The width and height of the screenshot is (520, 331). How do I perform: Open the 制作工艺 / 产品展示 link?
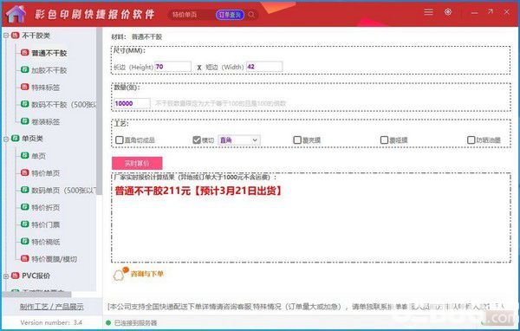(51, 307)
